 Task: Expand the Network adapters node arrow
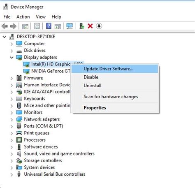point(12,119)
